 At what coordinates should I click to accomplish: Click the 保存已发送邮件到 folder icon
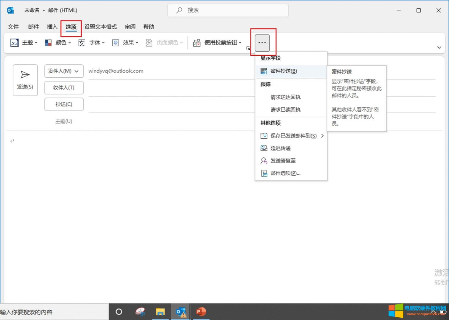[x=264, y=136]
